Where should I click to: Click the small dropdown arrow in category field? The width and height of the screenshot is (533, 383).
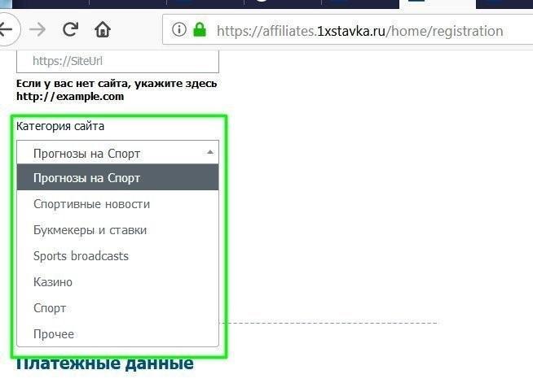pos(210,152)
